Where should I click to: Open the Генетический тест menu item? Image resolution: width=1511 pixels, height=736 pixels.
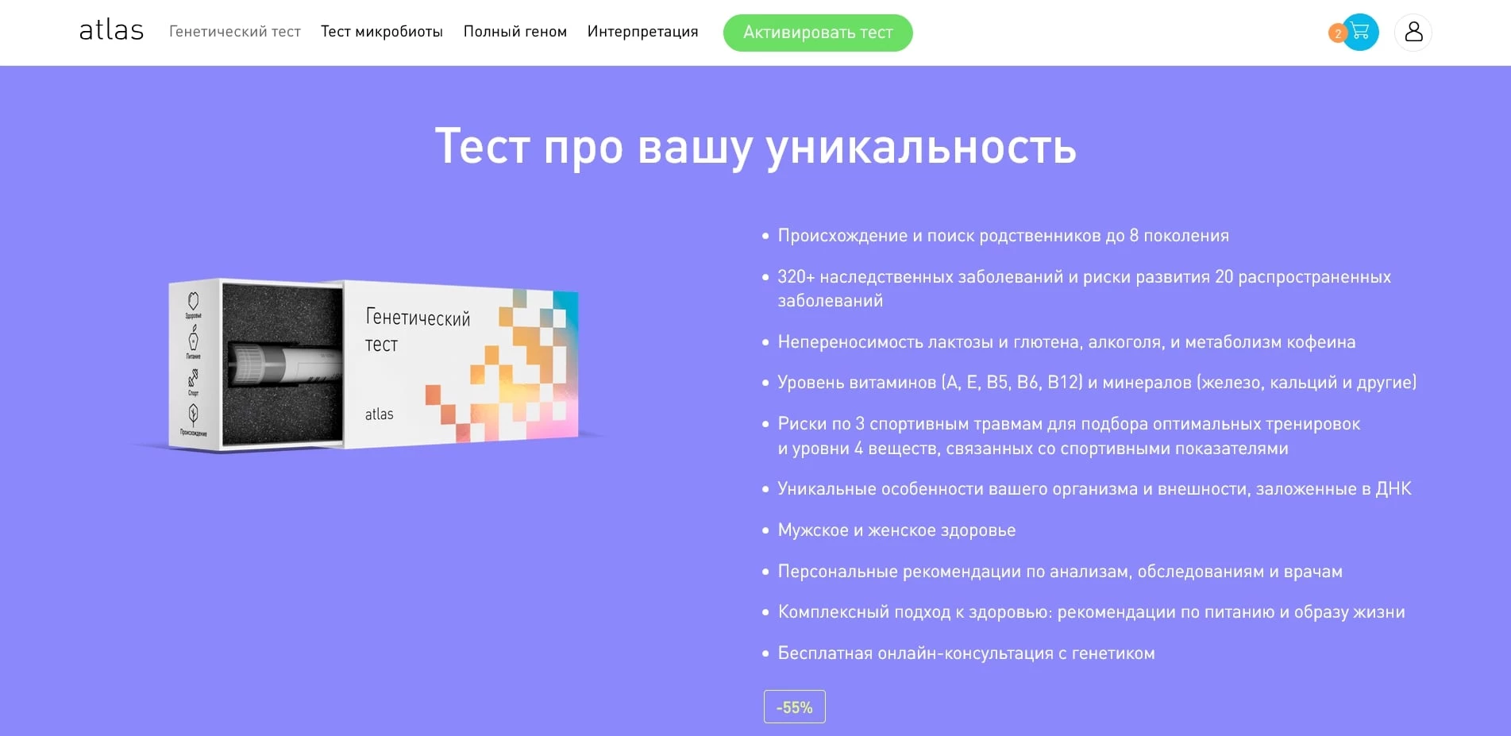[x=234, y=32]
